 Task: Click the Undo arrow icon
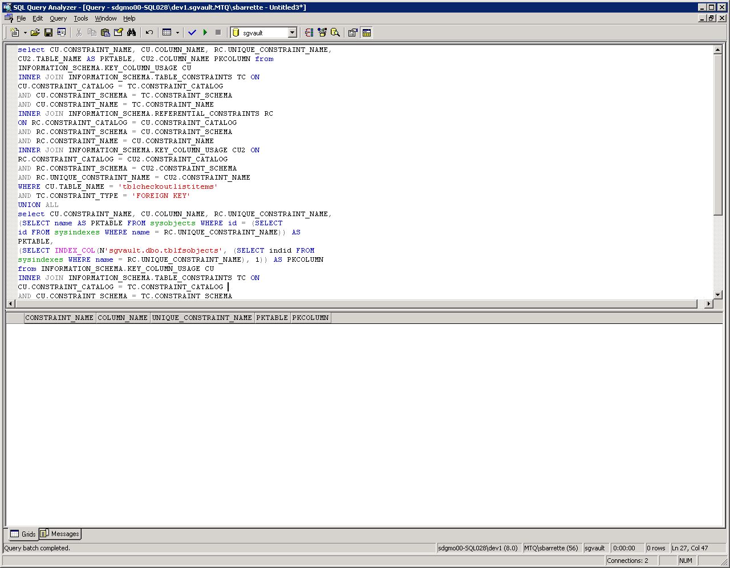(149, 33)
